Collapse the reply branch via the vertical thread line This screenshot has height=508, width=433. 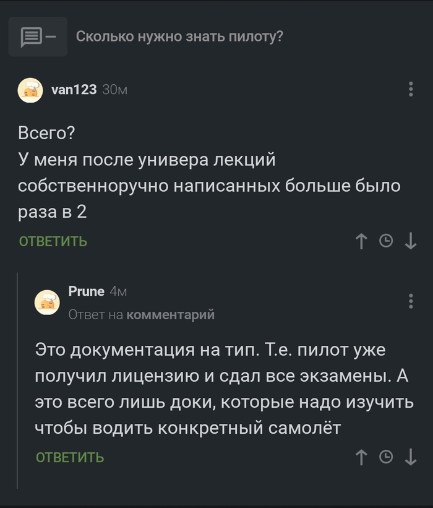point(17,381)
